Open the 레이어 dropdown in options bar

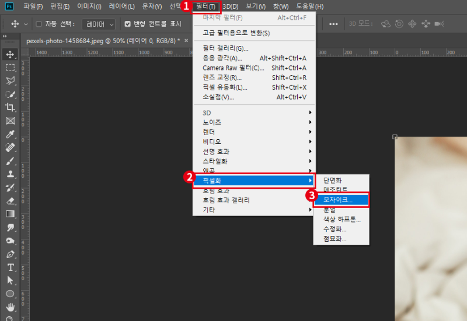99,24
